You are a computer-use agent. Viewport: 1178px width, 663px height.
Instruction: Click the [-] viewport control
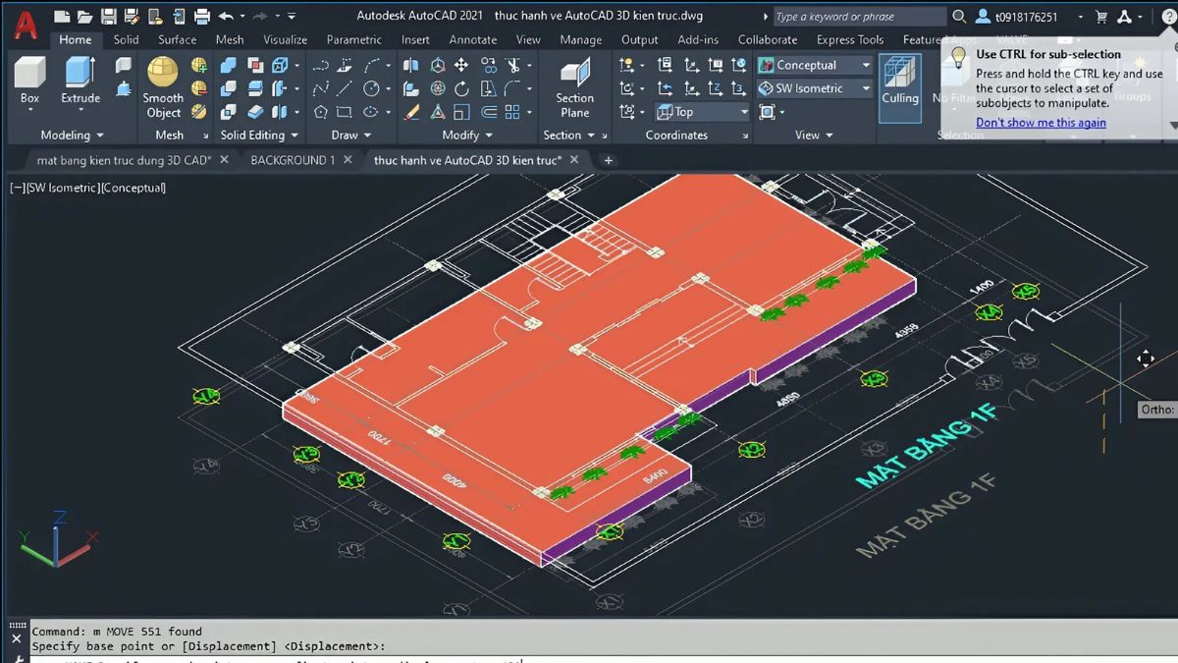pyautogui.click(x=17, y=188)
